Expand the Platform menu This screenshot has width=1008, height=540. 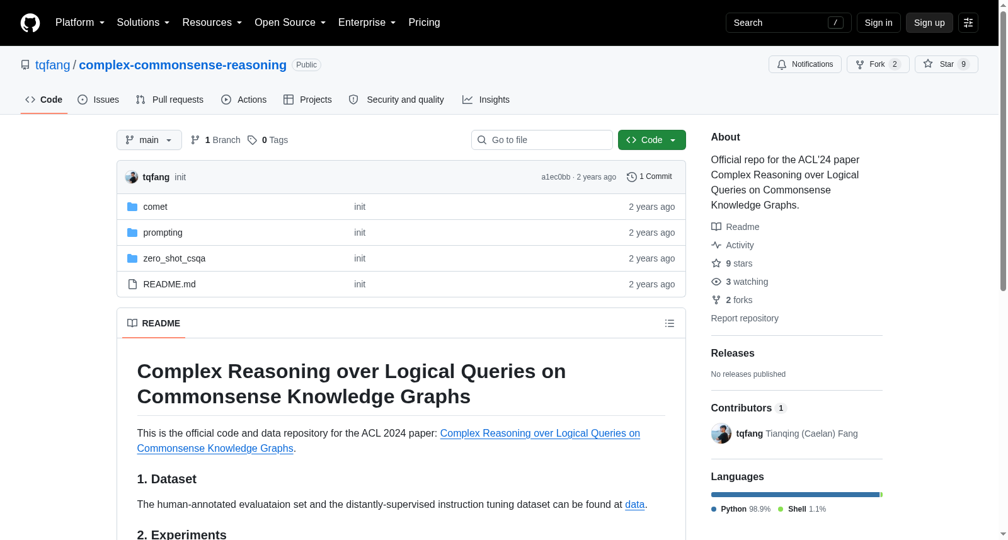[x=80, y=23]
